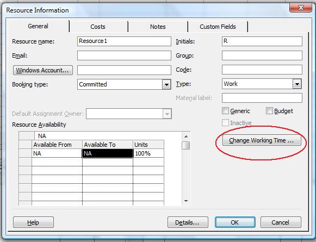316x242 pixels.
Task: Select the Custom Fields tab
Action: tap(218, 27)
